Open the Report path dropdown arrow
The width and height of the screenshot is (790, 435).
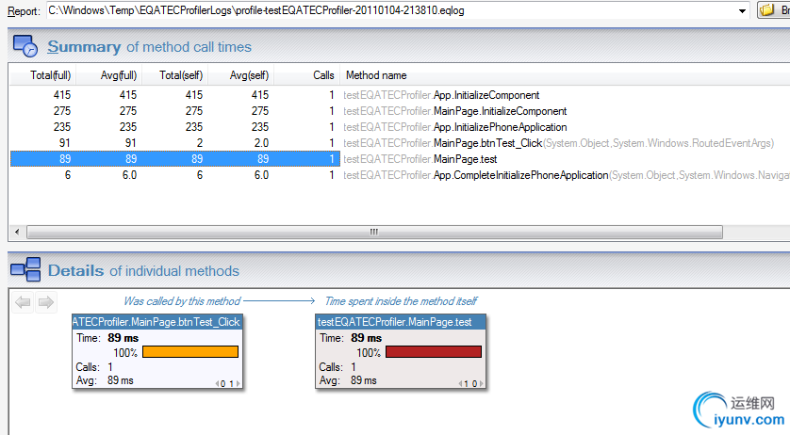coord(742,10)
